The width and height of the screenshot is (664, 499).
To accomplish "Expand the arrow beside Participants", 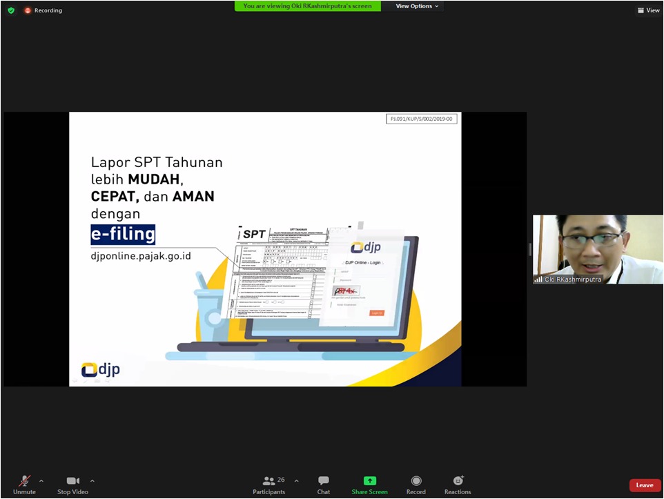I will click(x=297, y=480).
